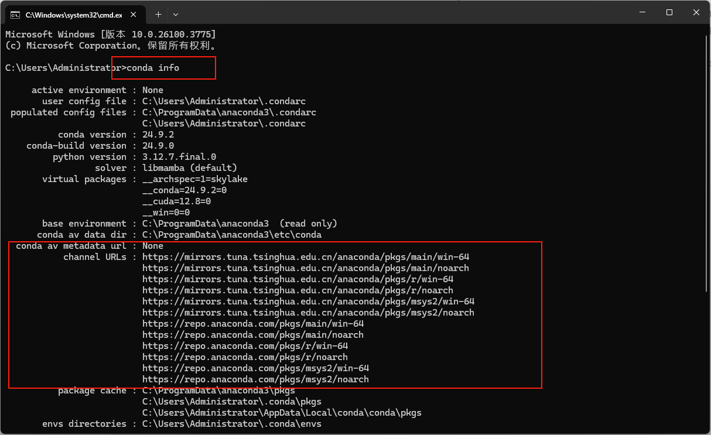
Task: Click repo.anaconda.com pkgs/r/noarch URL
Action: coord(245,357)
